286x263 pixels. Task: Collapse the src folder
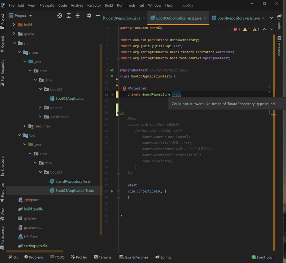click(14, 43)
